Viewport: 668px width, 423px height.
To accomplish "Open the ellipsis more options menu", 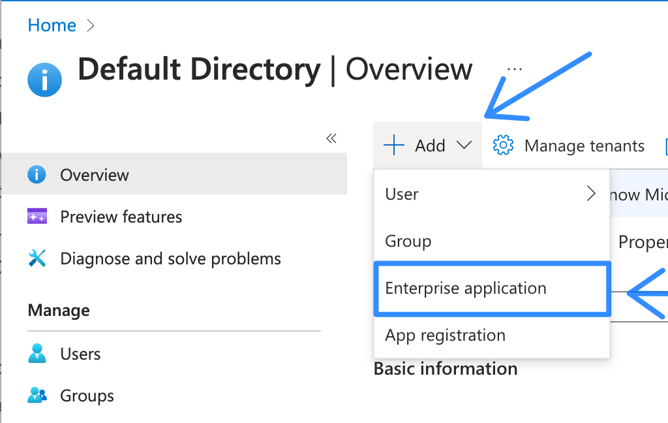I will 515,69.
